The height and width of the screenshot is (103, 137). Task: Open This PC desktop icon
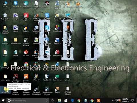point(5,4)
